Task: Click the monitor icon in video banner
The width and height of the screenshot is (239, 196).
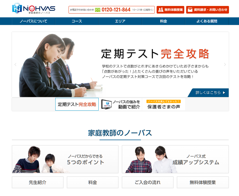Action: pyautogui.click(x=106, y=104)
